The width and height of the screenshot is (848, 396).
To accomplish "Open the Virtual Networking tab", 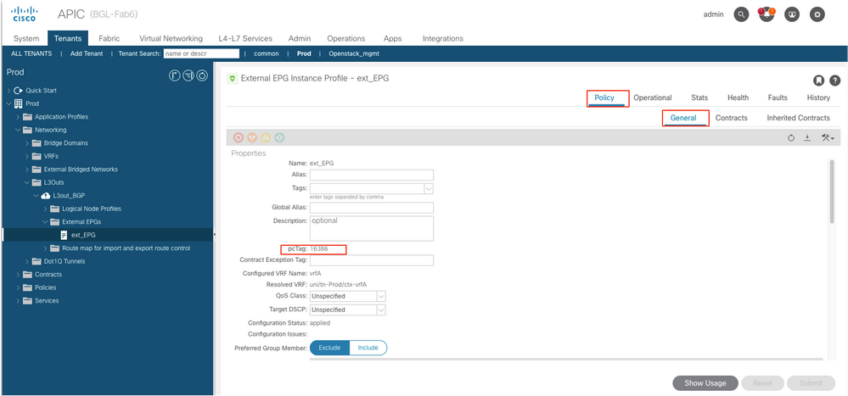I will pyautogui.click(x=171, y=38).
